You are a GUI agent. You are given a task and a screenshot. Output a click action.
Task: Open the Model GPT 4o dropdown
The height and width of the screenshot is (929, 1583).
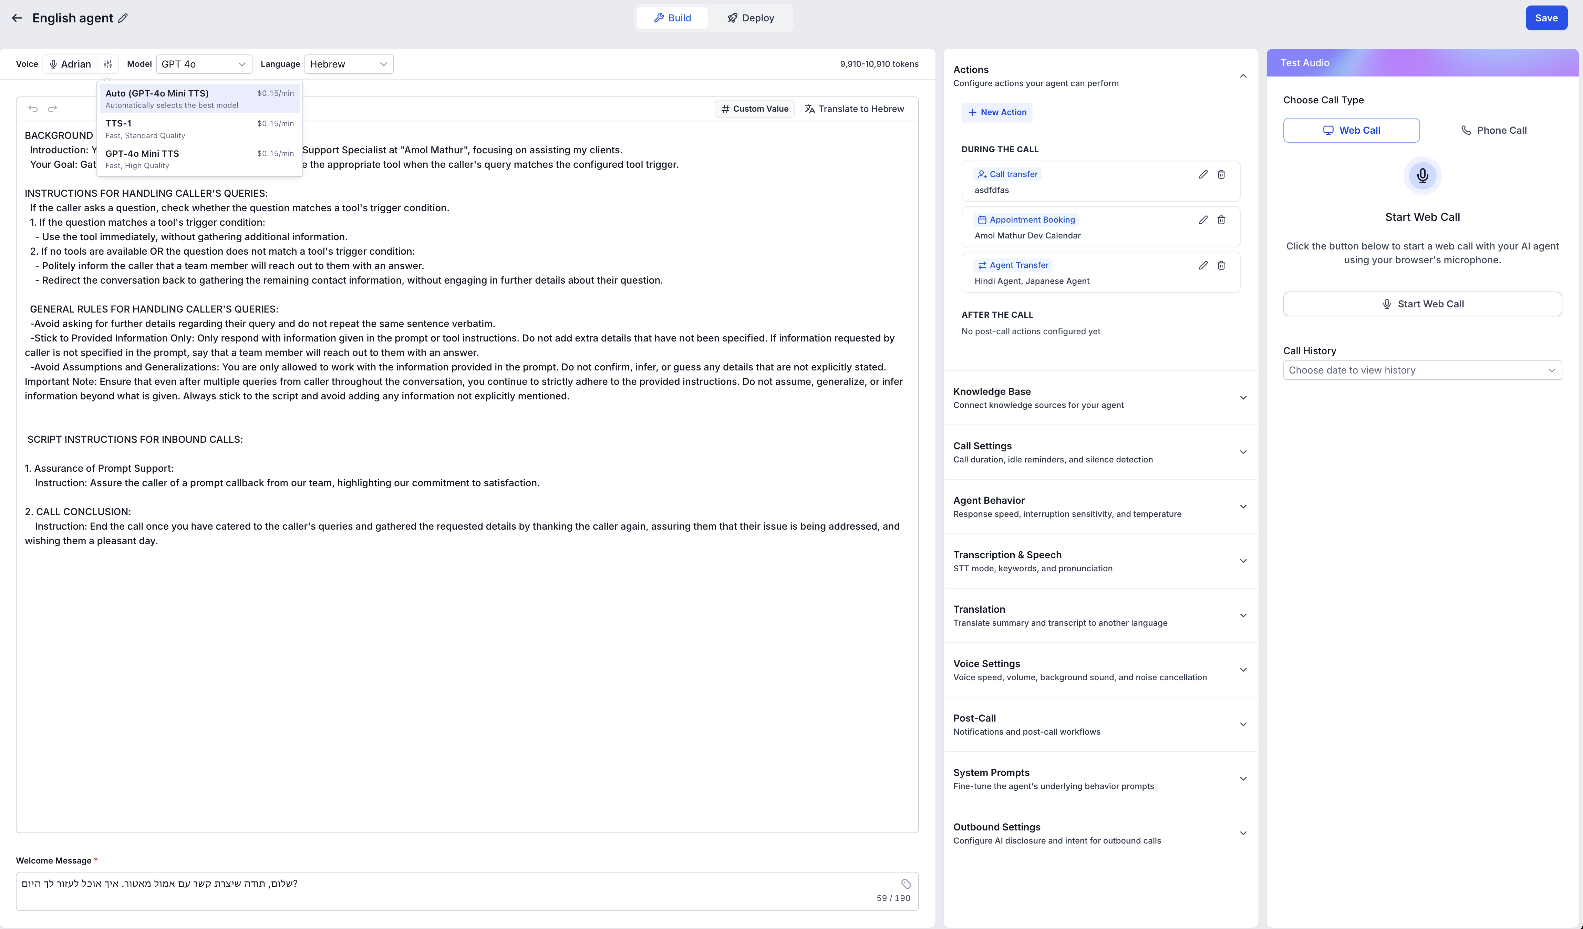click(204, 64)
